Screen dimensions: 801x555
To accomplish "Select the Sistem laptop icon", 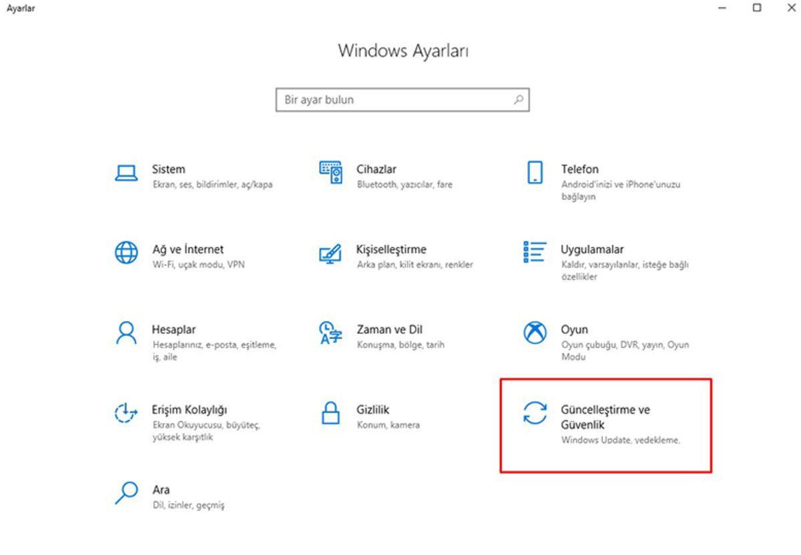I will [128, 173].
